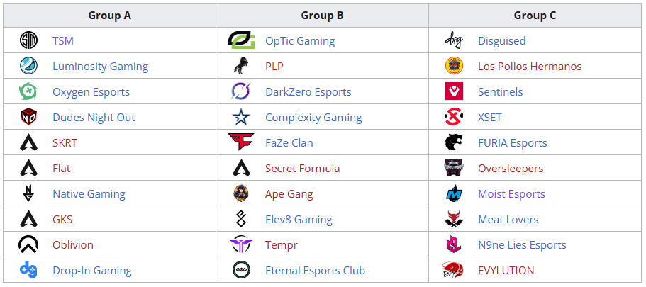Click the FaZe Clan logo icon
646x287 pixels.
click(x=241, y=142)
